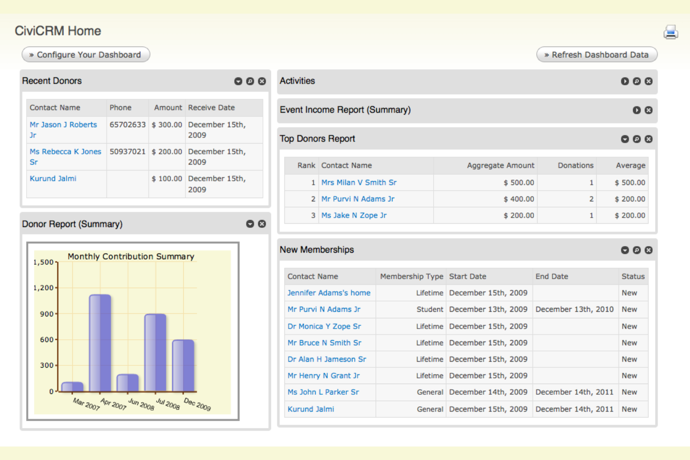Open member Mr Henry N Grant Jr
The height and width of the screenshot is (460, 690).
(x=323, y=376)
